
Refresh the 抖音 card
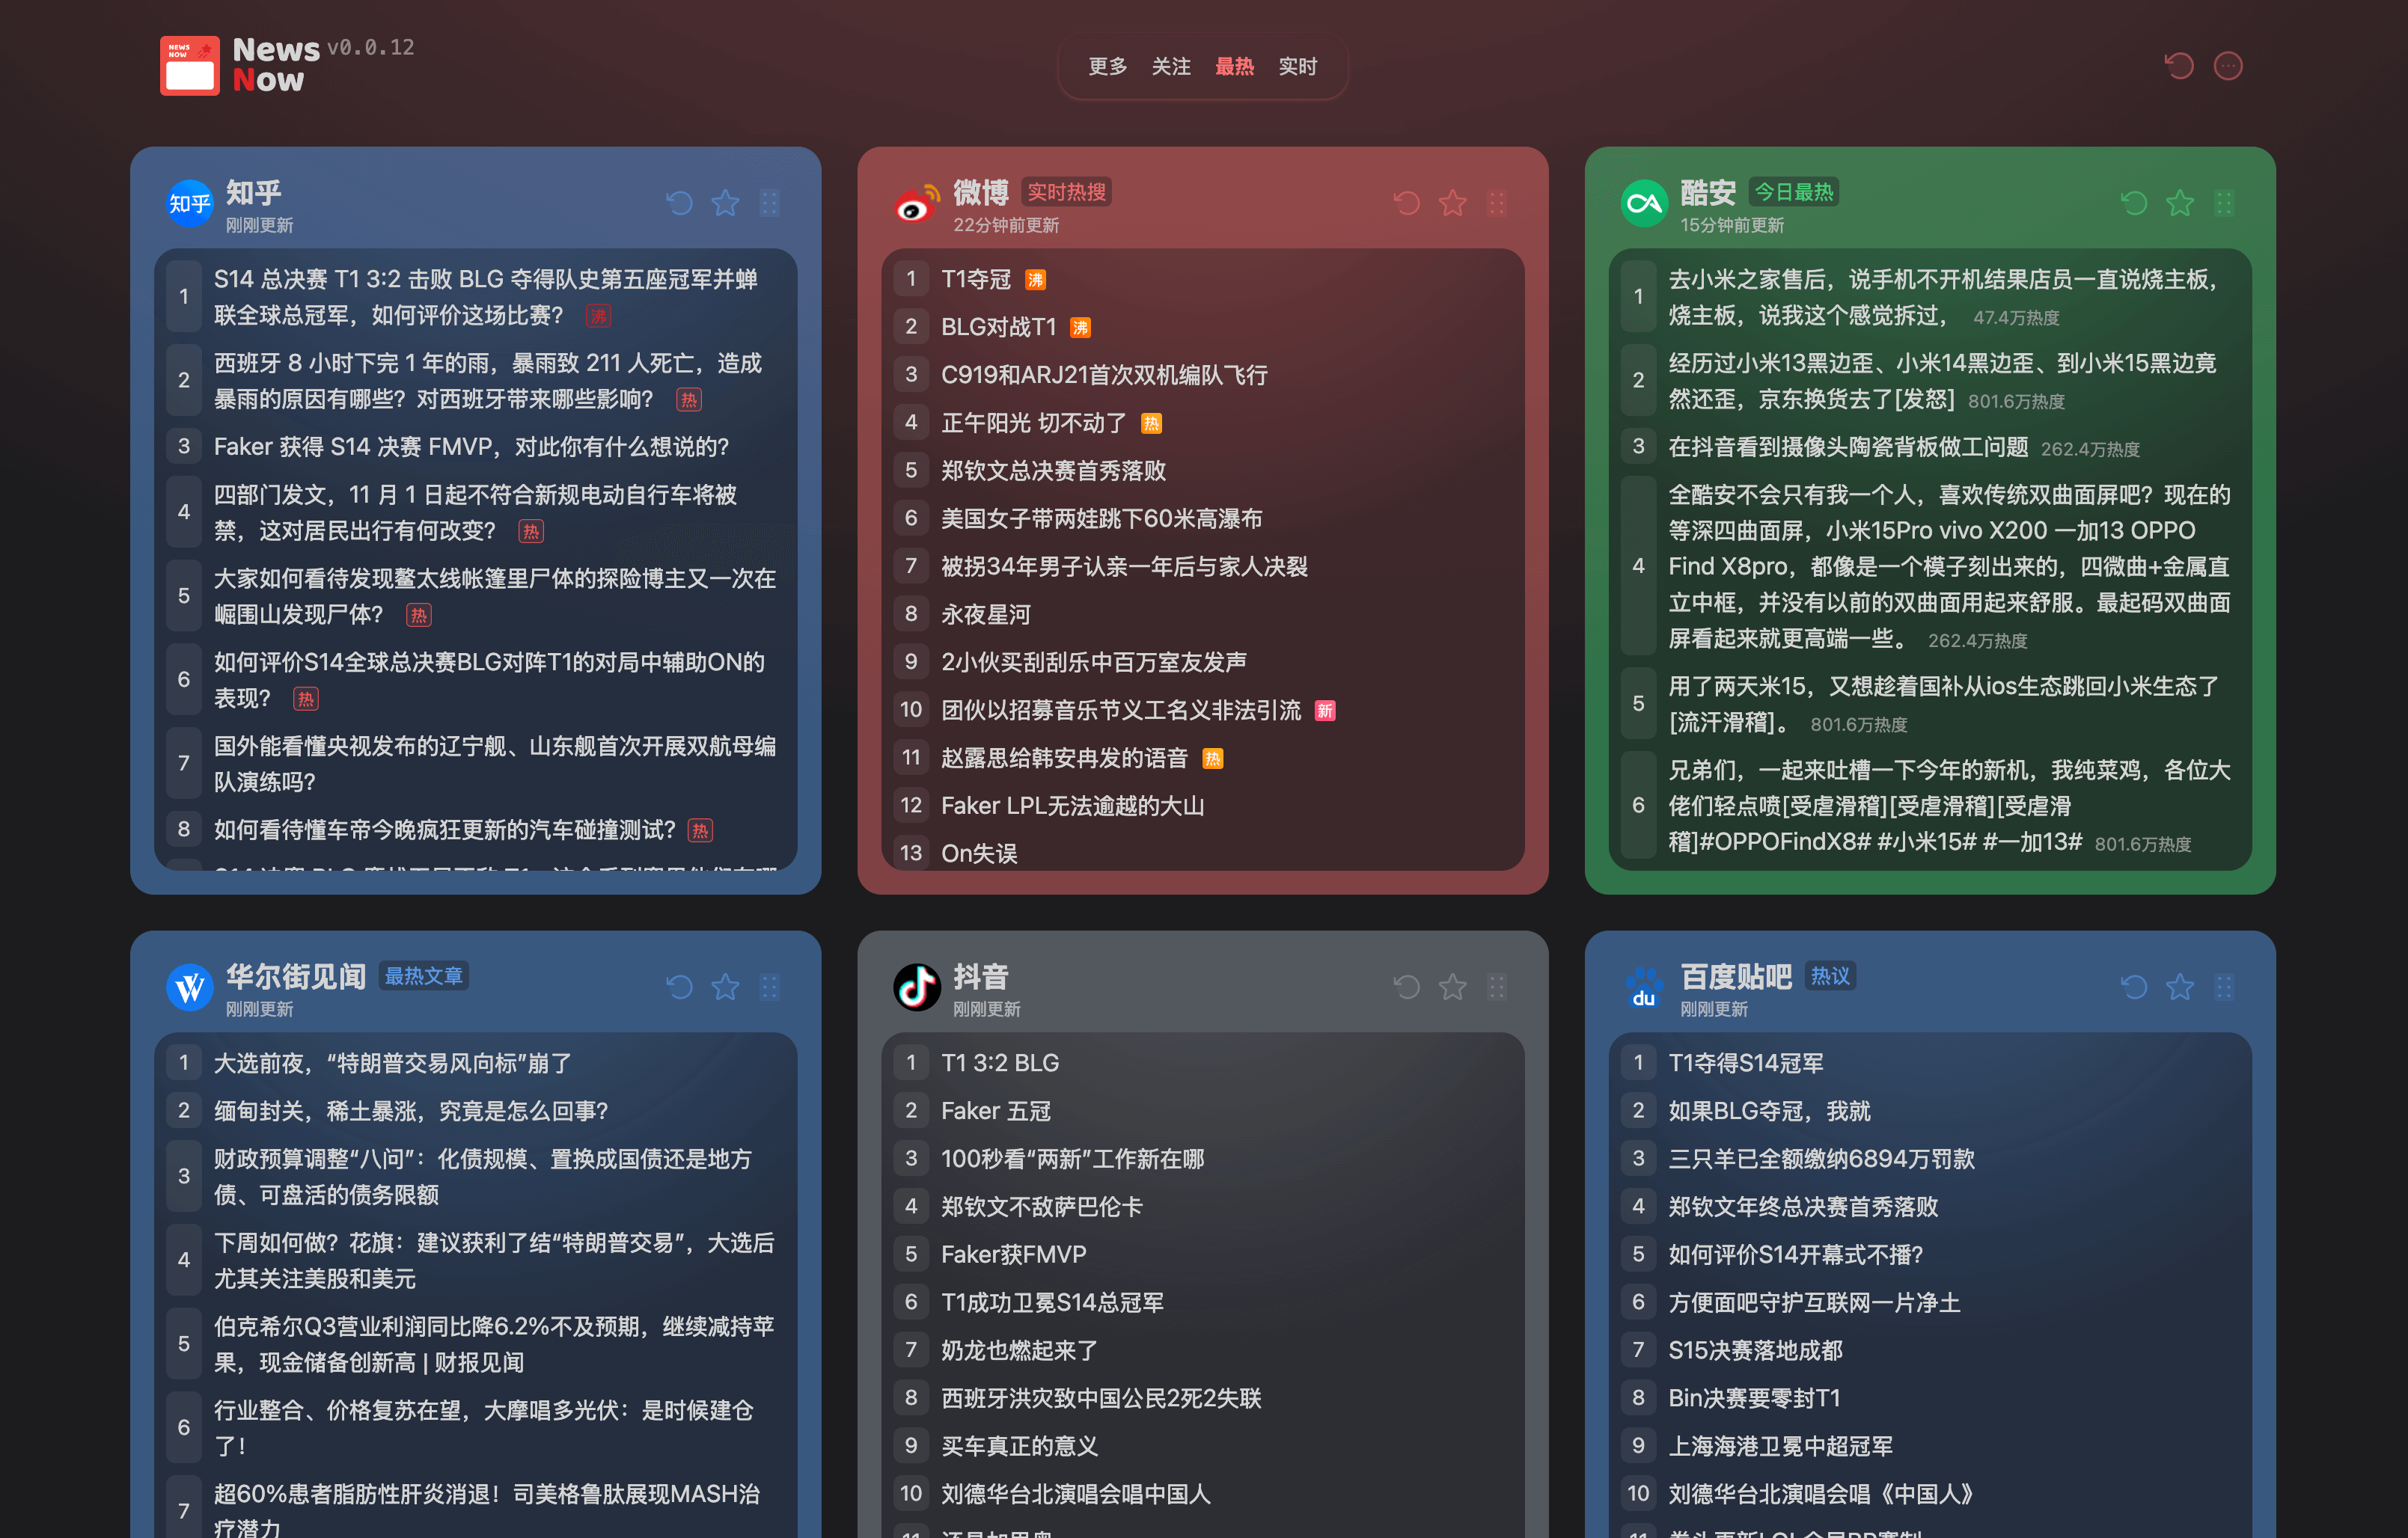coord(1407,987)
